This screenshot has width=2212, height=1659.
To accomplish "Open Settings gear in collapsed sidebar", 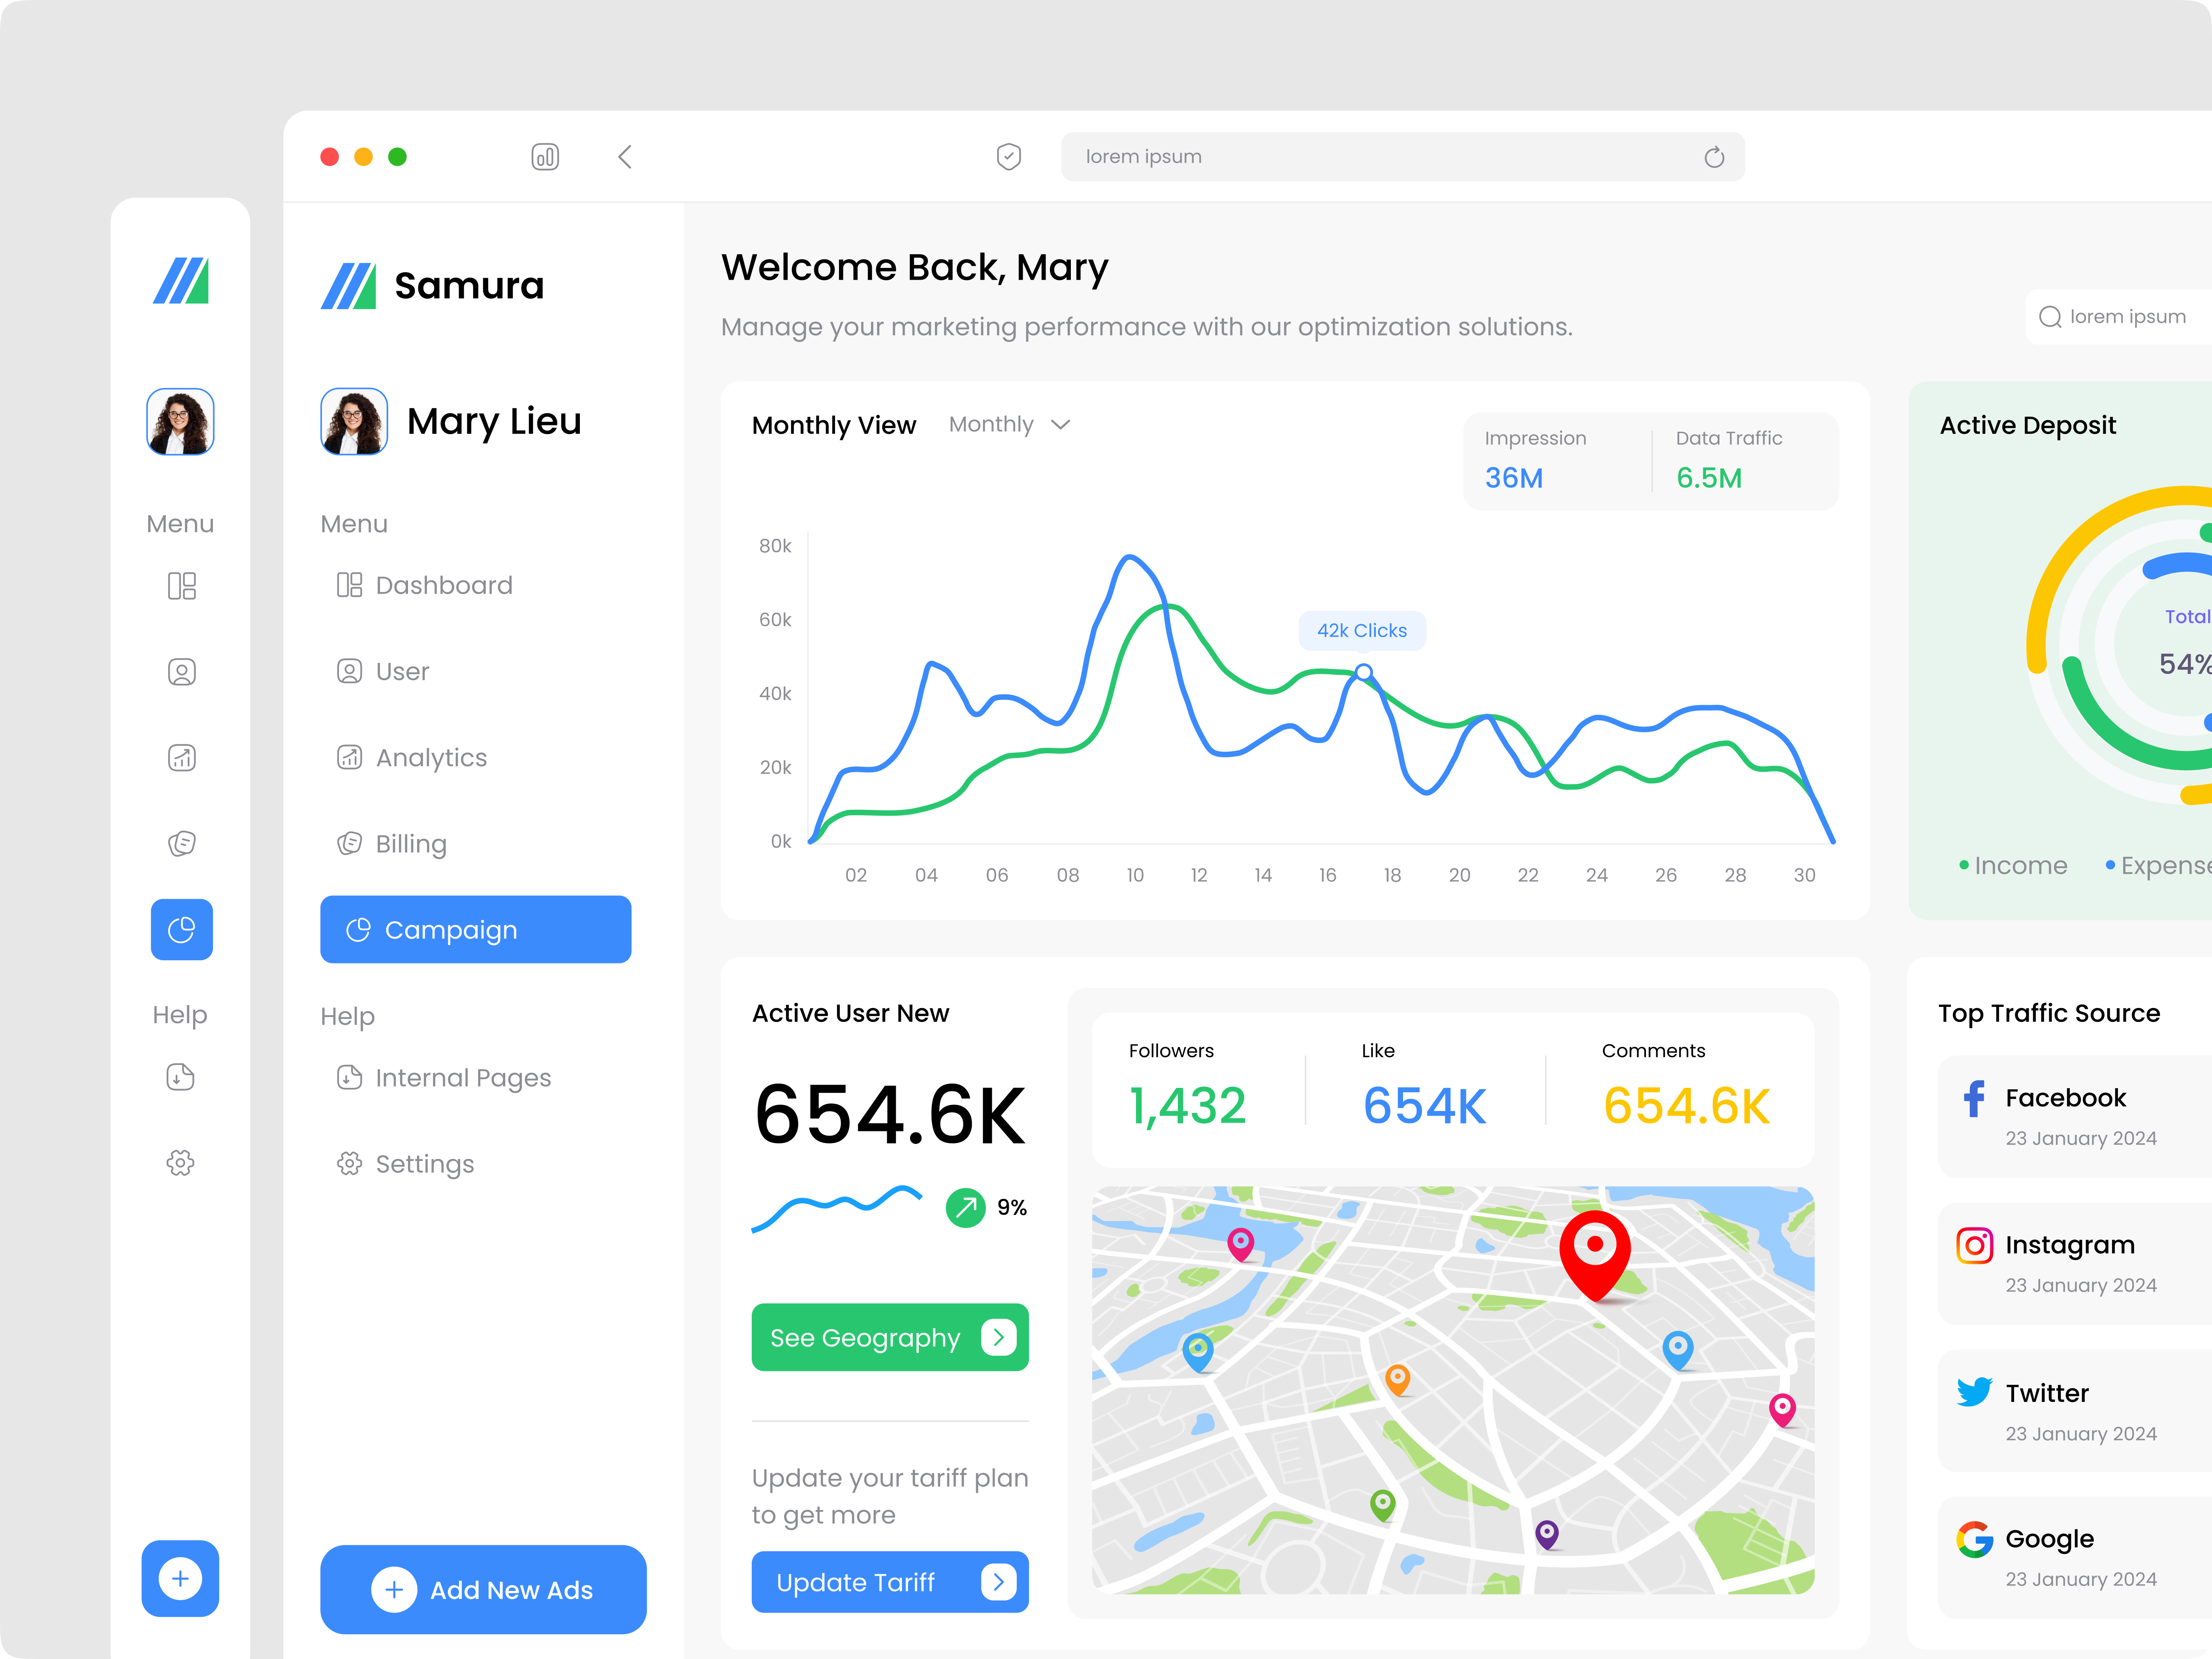I will click(181, 1163).
